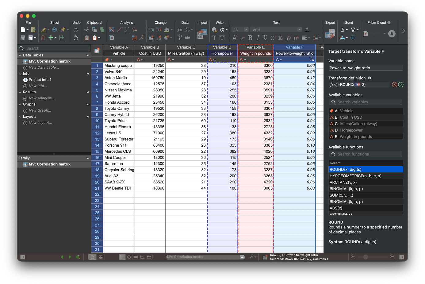The width and height of the screenshot is (425, 284).
Task: Toggle underline text formatting
Action: click(265, 38)
